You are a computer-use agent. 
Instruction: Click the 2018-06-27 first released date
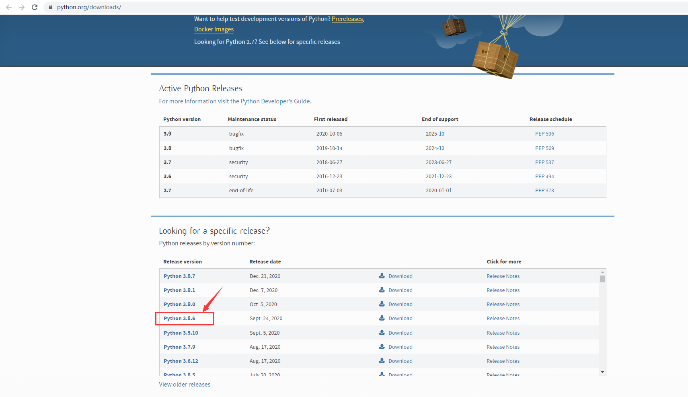[329, 163]
